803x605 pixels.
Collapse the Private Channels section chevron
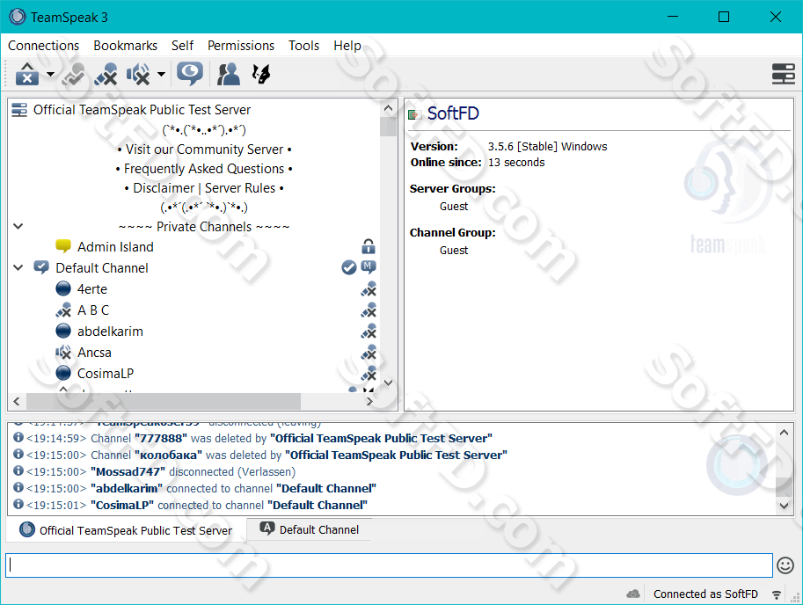click(18, 226)
